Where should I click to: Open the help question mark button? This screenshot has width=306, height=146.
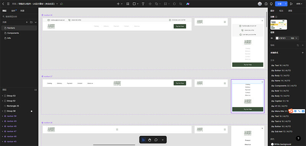298,138
